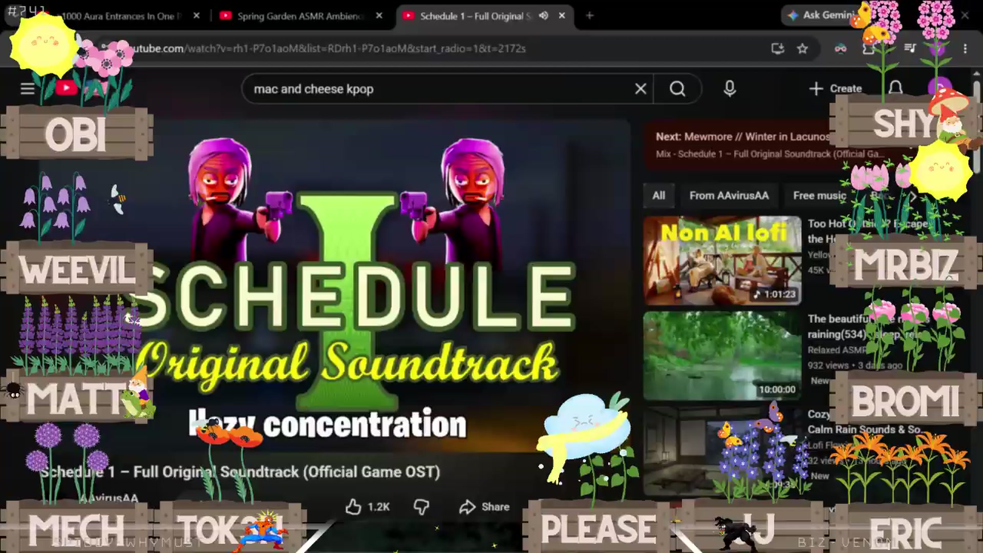Select the From AAvirusAA filter chip

pos(729,196)
